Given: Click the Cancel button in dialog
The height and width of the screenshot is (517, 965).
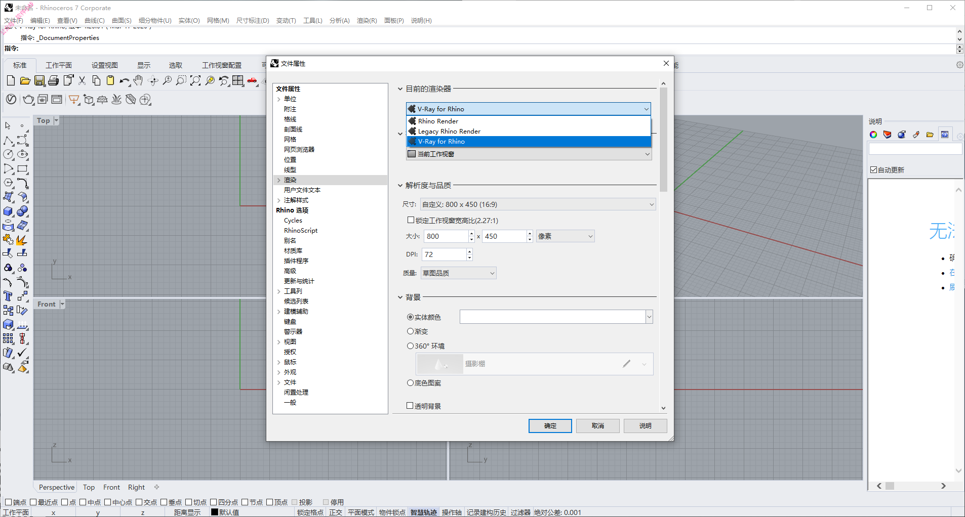Looking at the screenshot, I should tap(598, 426).
